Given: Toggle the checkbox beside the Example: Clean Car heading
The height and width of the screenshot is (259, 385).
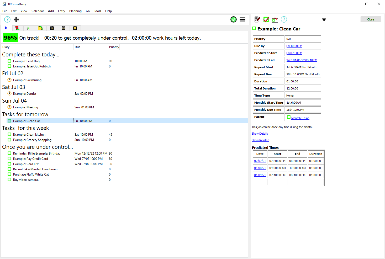Looking at the screenshot, I should click(x=254, y=28).
